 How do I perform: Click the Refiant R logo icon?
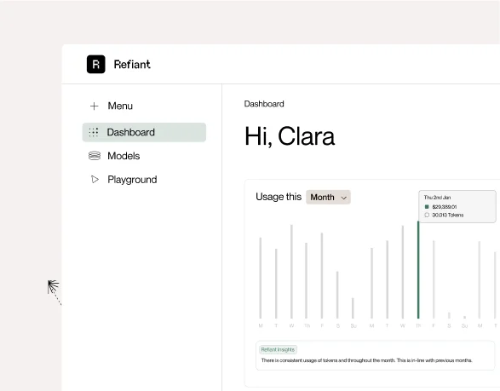[x=95, y=64]
